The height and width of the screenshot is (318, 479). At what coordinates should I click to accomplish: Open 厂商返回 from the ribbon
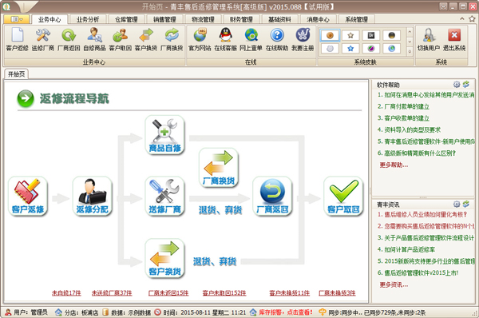click(69, 39)
